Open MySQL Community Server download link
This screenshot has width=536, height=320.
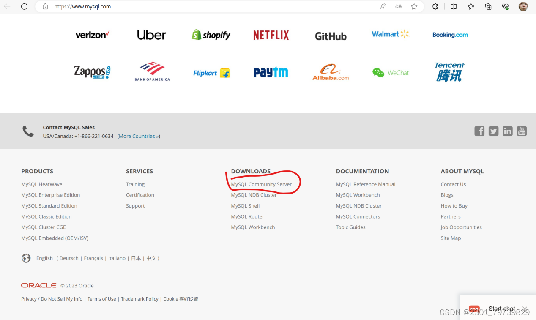[x=261, y=184]
